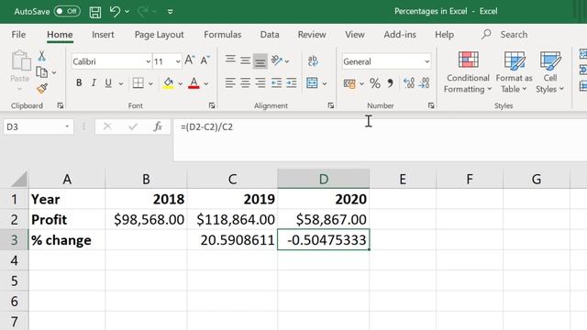Open the Add-ins tab
This screenshot has height=330, width=587.
tap(400, 35)
